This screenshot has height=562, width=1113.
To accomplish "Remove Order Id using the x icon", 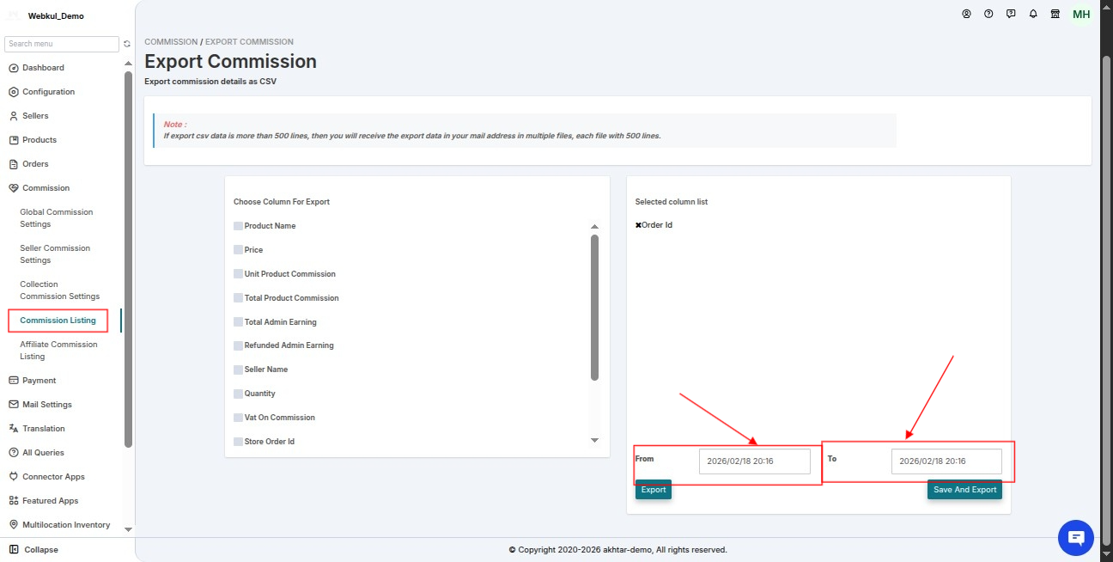I will 638,225.
